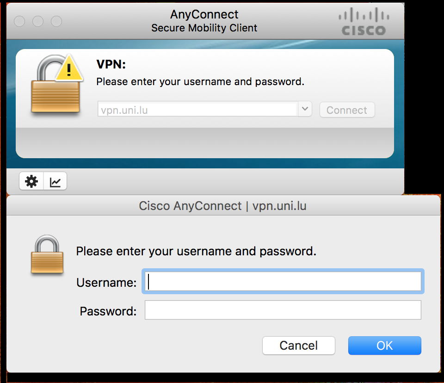Screen dimensions: 444x383
Task: Click the AnyConnect Secure Mobility Client title
Action: coord(204,21)
